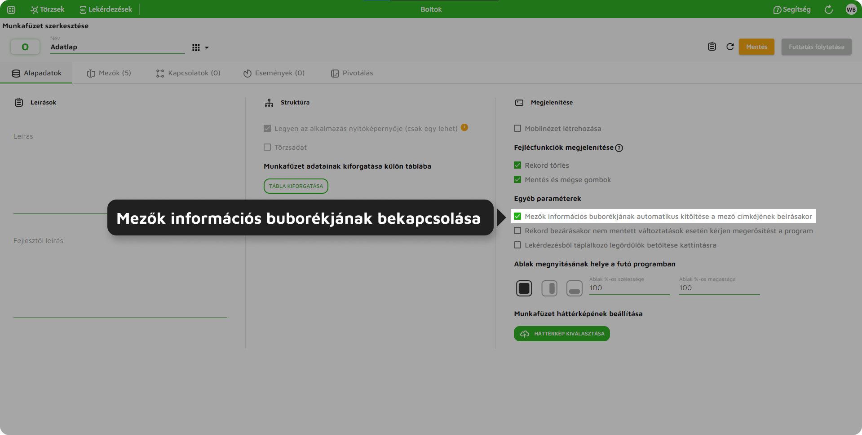Toggle Mezők információs buborékjának automatikus kitöltése checkbox

pos(517,216)
